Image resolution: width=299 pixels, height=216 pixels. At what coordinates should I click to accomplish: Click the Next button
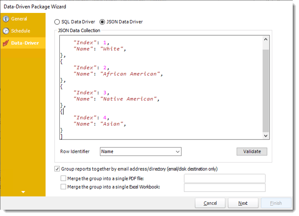[x=243, y=203]
